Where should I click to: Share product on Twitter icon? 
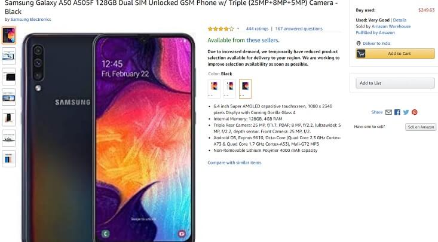[406, 112]
